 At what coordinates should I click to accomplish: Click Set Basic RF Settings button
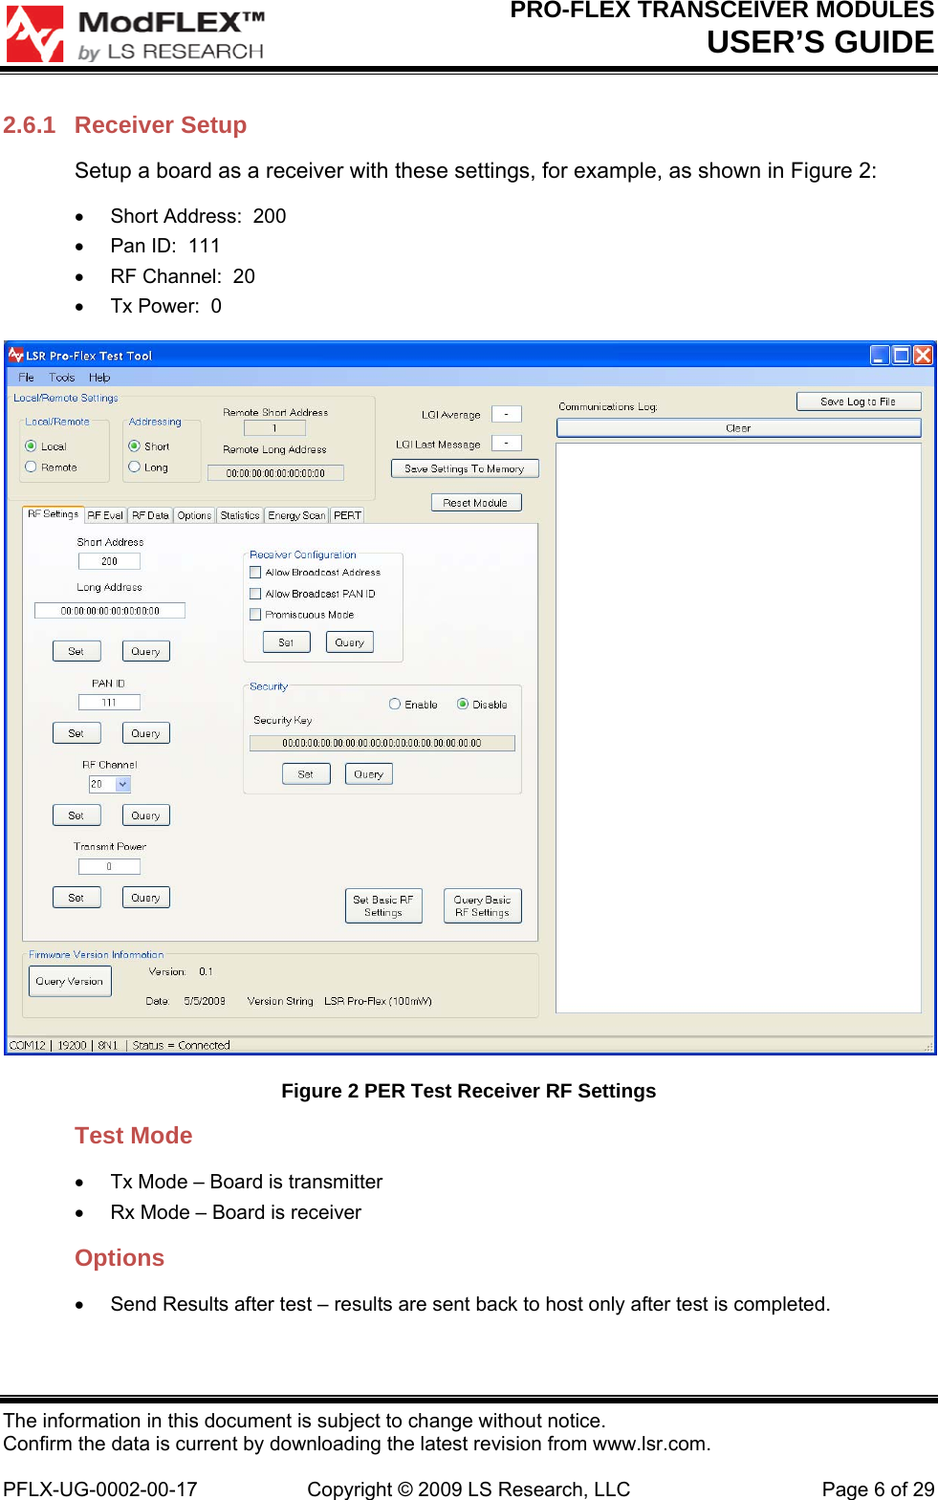click(x=383, y=906)
